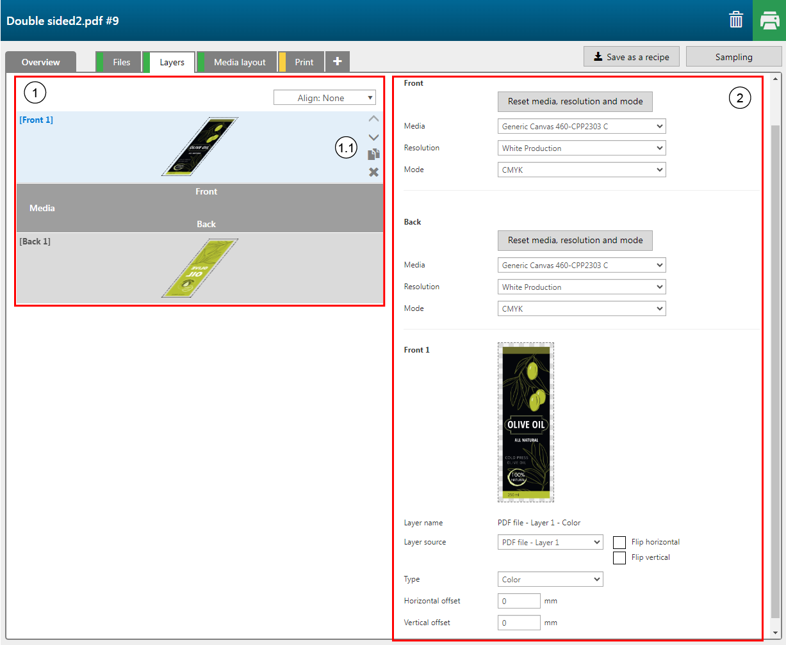Move Front 1 layer up with arrow

coord(373,118)
